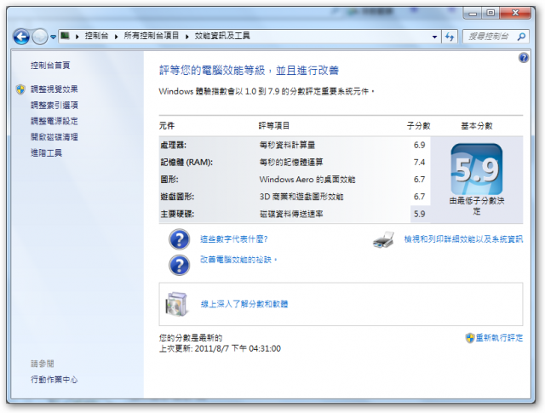Open 開啟磁碟清理 link

54,137
